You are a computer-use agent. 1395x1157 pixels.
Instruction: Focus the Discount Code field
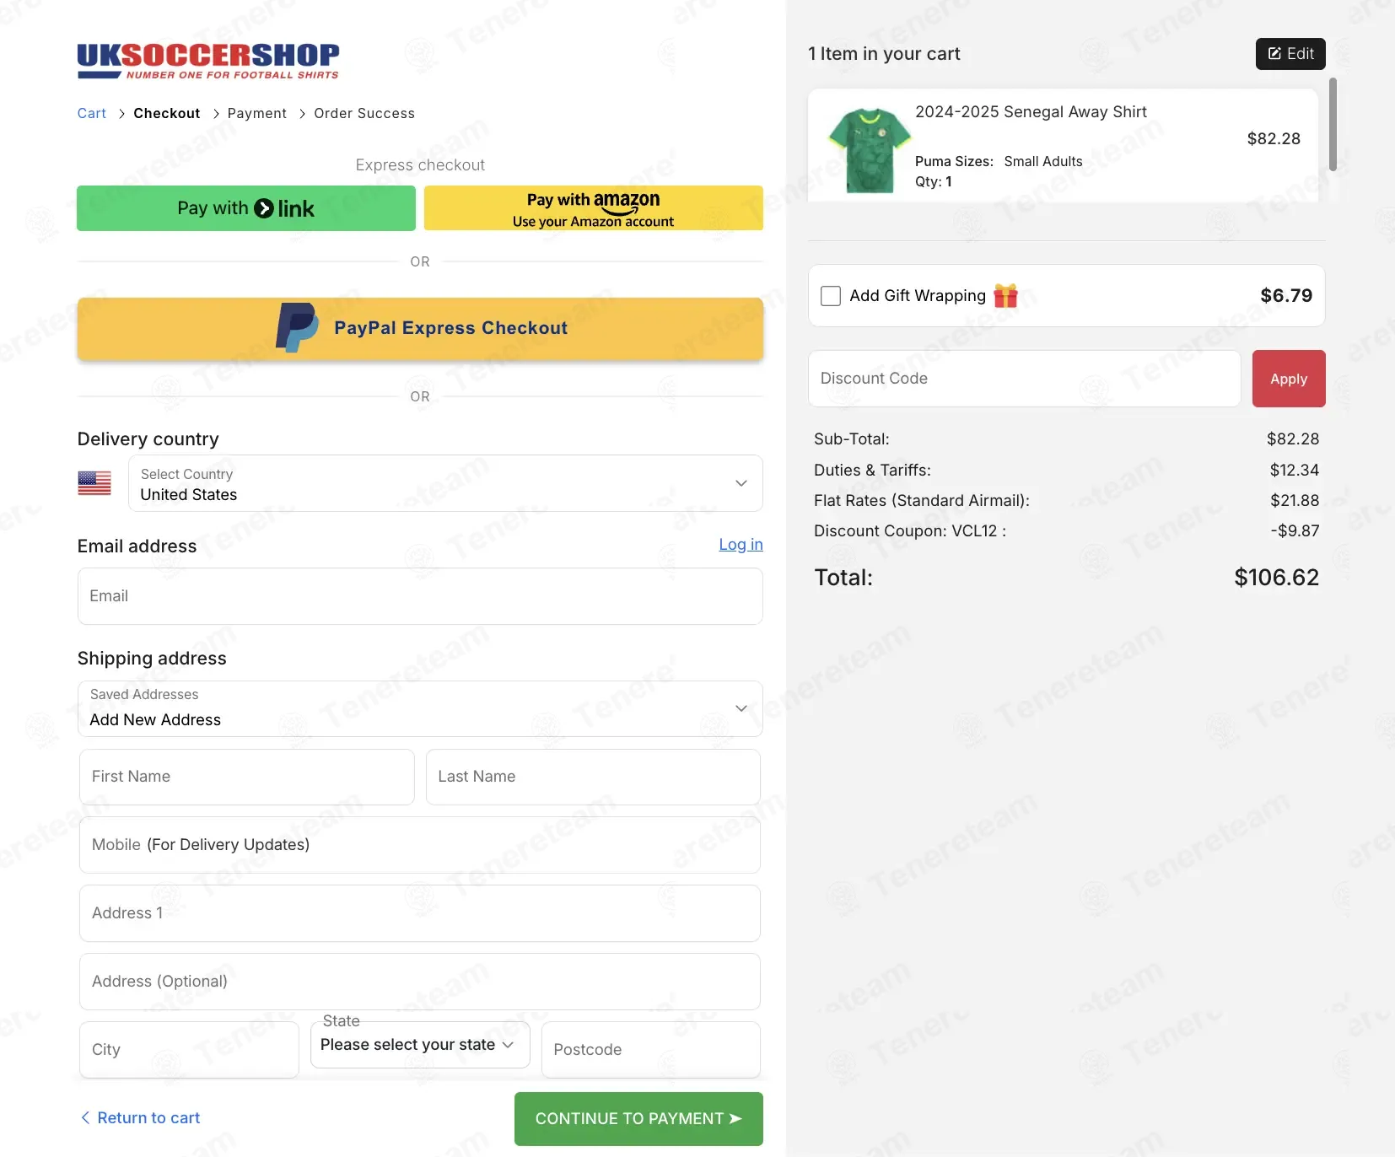1024,379
